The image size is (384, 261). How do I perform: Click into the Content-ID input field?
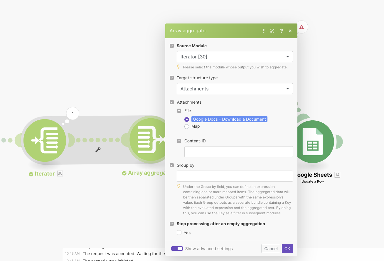tap(239, 152)
